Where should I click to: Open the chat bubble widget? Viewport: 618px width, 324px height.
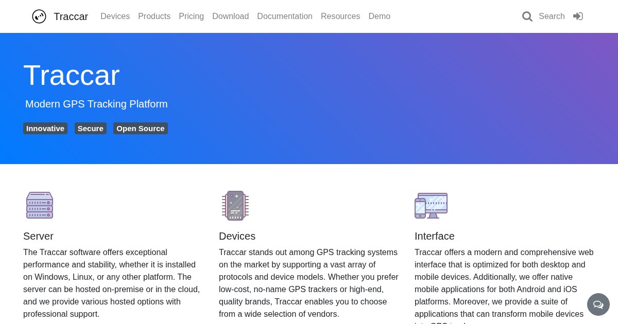point(598,304)
